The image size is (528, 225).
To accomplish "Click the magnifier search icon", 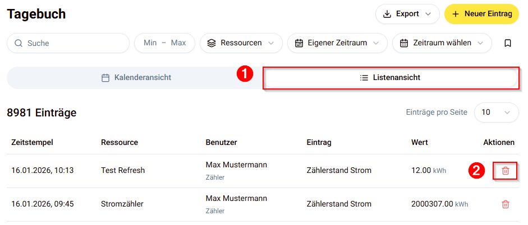I will pos(19,43).
